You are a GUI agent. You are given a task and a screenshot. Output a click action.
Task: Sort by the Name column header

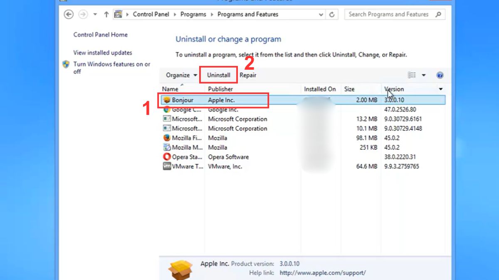click(x=170, y=89)
